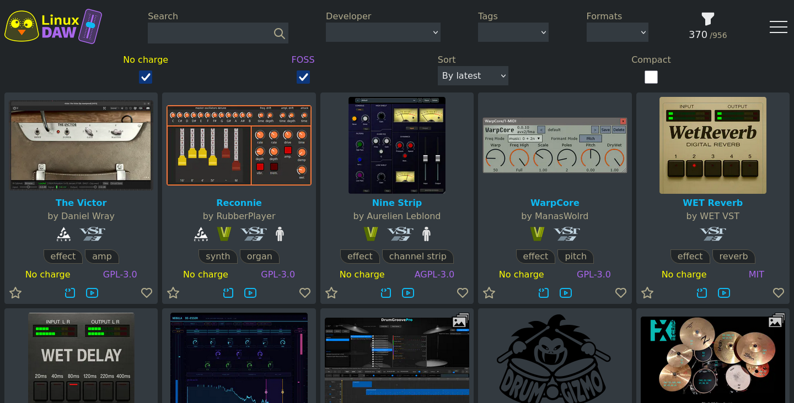Open The Victor amp screenshot thumbnail
This screenshot has width=794, height=403.
coord(81,145)
